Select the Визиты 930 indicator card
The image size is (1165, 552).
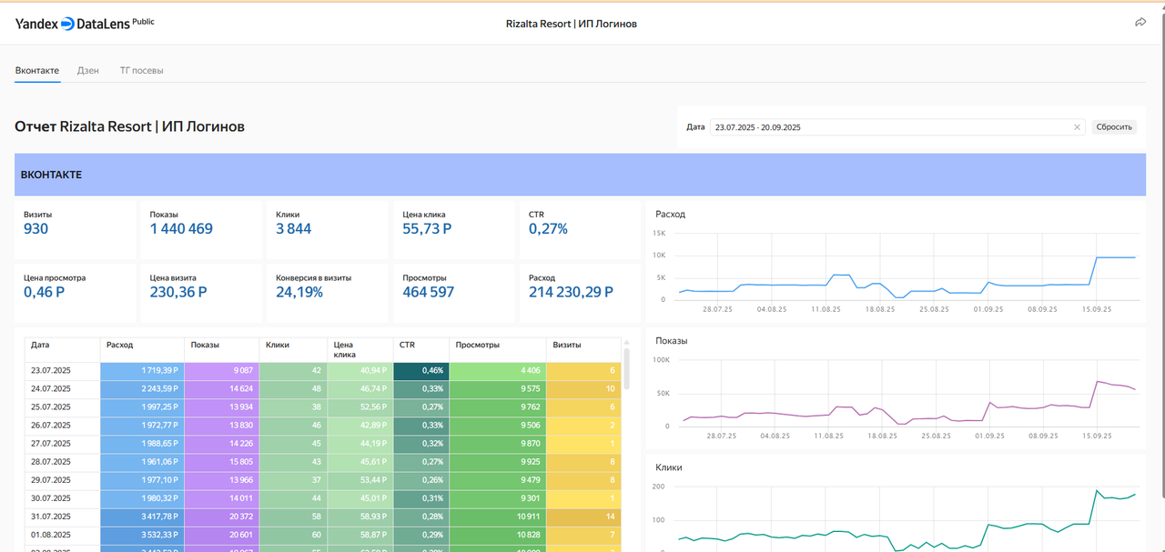75,229
